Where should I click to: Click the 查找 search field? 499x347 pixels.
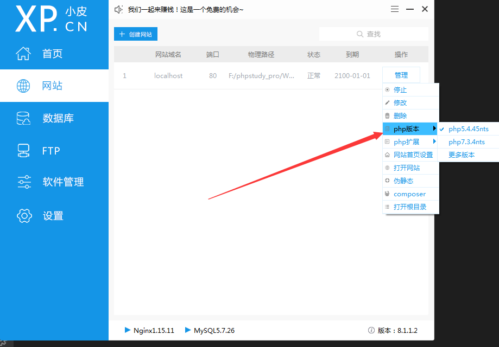(x=374, y=34)
